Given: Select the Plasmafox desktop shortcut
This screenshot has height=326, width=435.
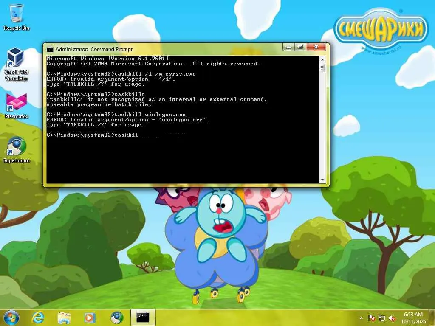Looking at the screenshot, I should point(17,106).
